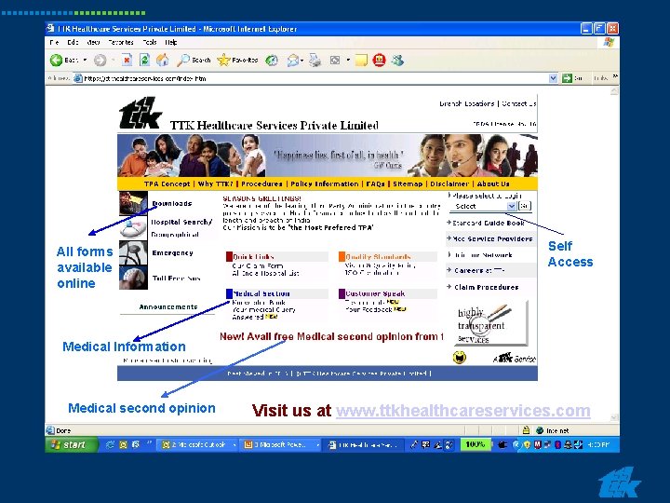Click the highly transparent services image
Image resolution: width=670 pixels, height=503 pixels.
[489, 323]
